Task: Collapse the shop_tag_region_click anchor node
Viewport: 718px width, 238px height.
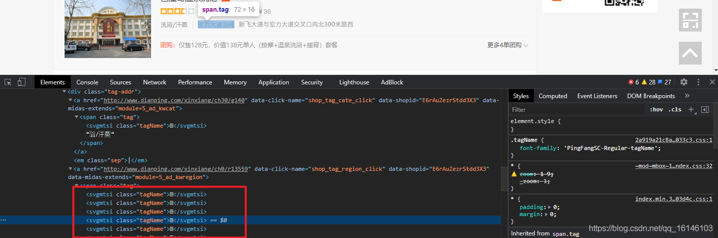Action: 70,168
